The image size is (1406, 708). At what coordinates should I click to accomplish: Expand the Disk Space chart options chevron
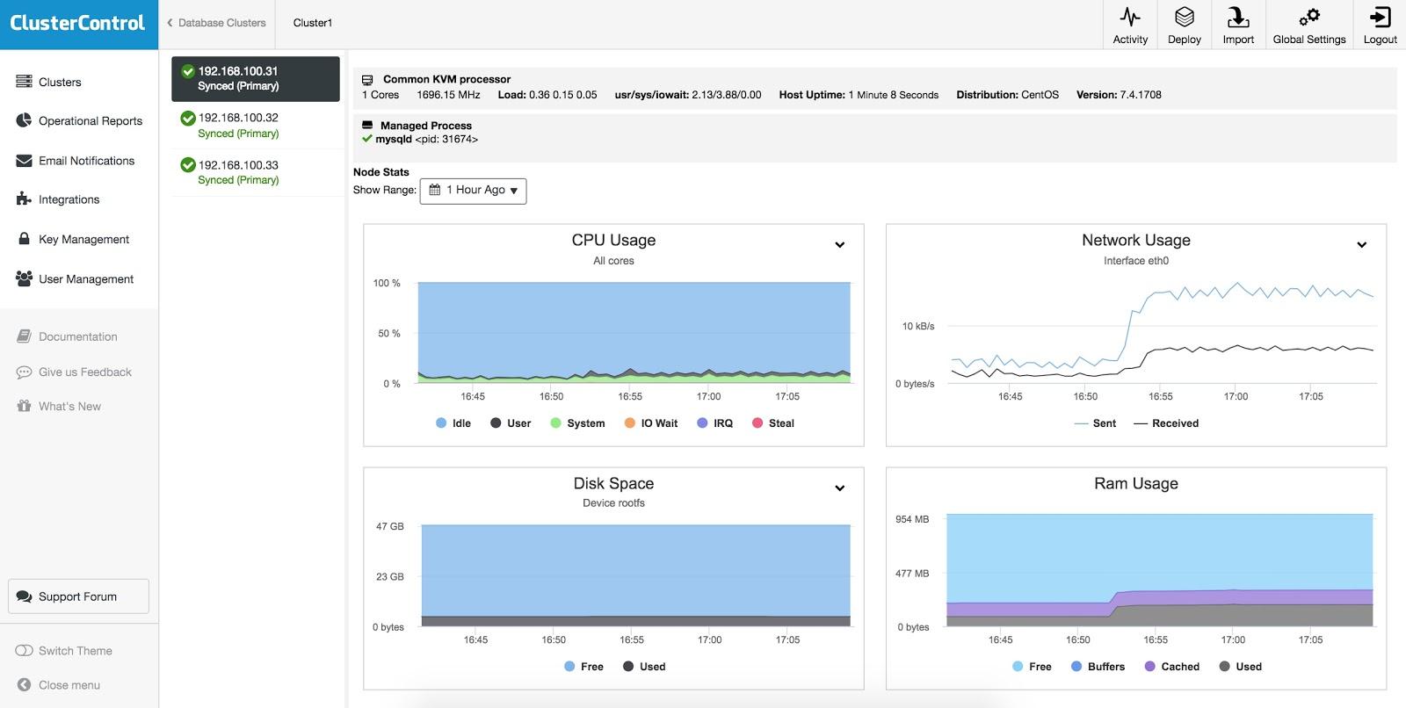(839, 488)
